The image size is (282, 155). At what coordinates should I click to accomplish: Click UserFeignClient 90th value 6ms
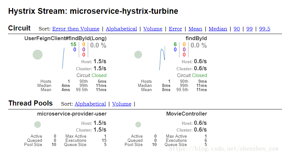point(102,81)
